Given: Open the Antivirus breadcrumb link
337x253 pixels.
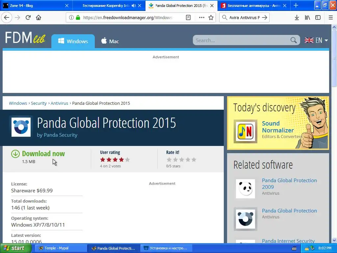Looking at the screenshot, I should 59,103.
